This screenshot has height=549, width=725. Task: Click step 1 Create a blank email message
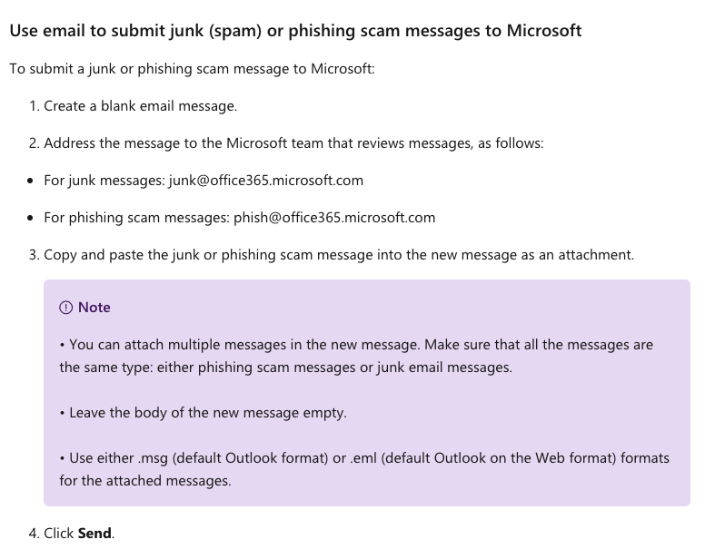point(134,106)
